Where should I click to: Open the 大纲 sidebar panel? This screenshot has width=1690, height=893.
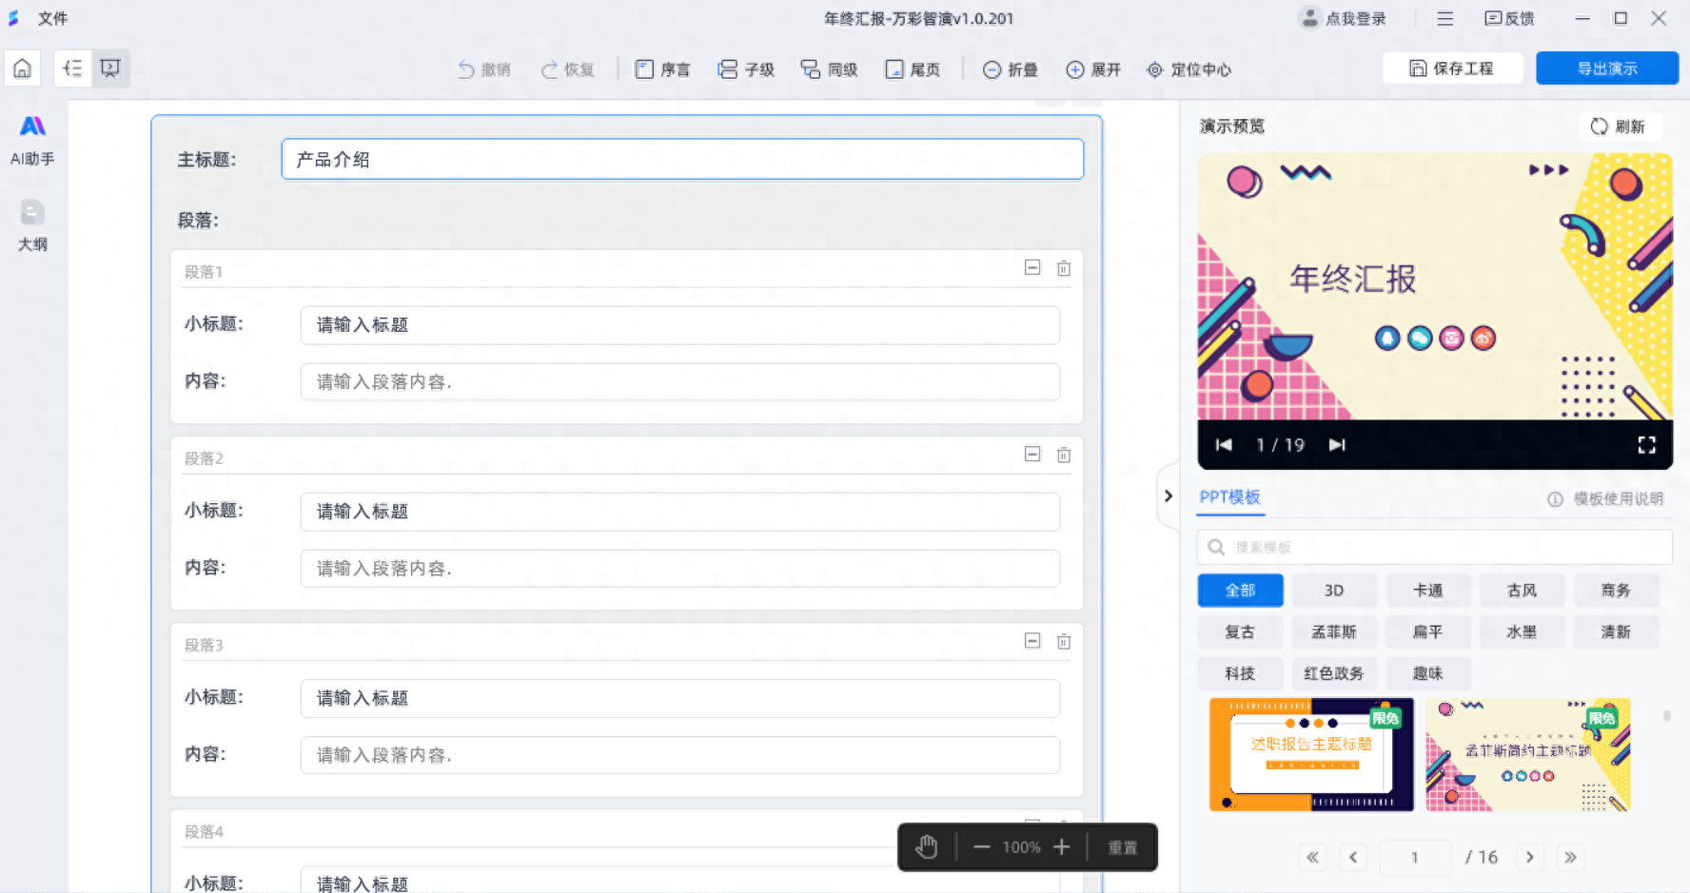[x=32, y=225]
